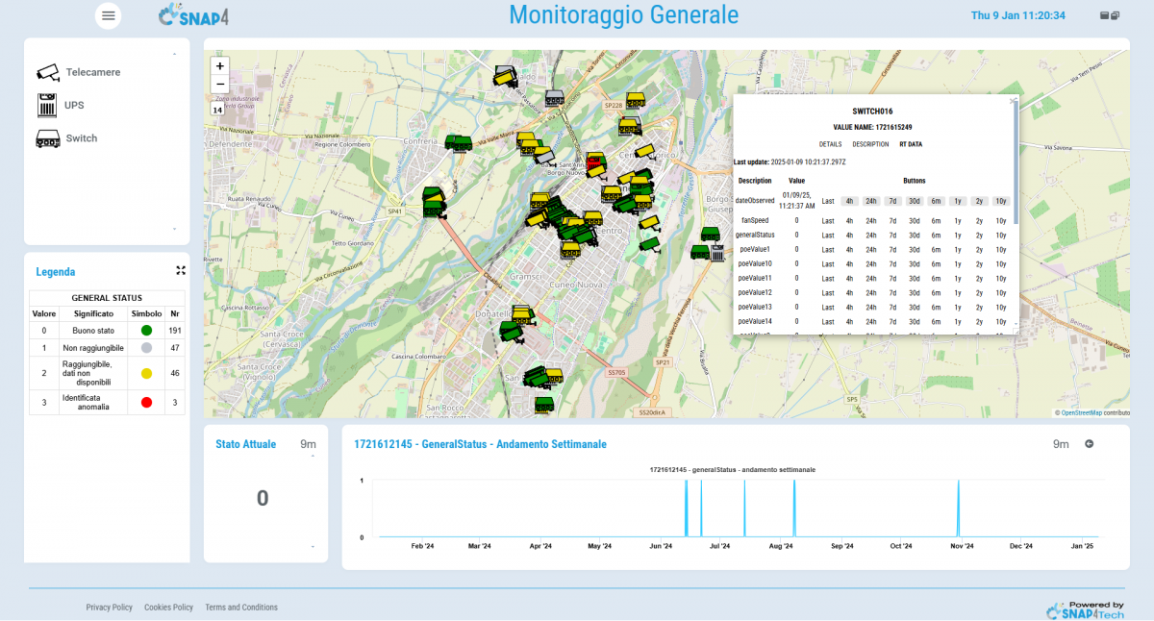Switch to the DETAILS tab
1154x621 pixels.
[830, 144]
